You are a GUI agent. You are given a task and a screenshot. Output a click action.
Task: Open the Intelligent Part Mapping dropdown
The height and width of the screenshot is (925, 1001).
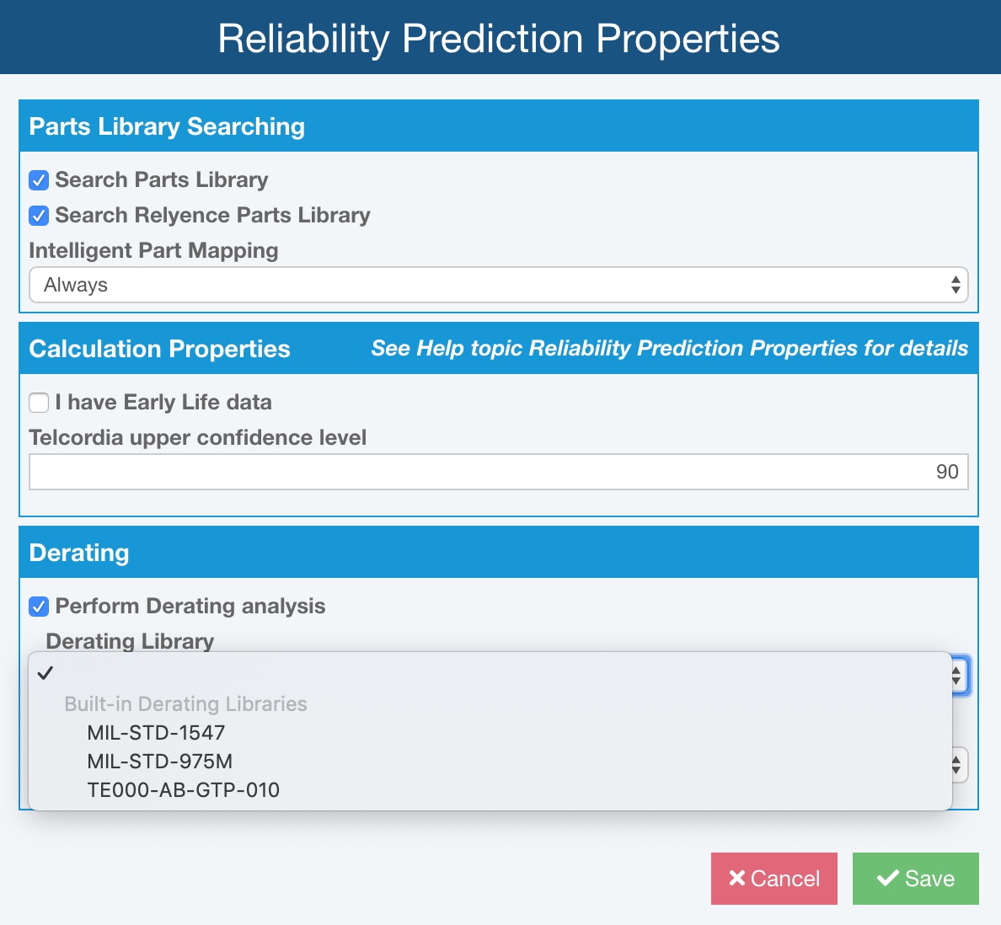pyautogui.click(x=498, y=286)
